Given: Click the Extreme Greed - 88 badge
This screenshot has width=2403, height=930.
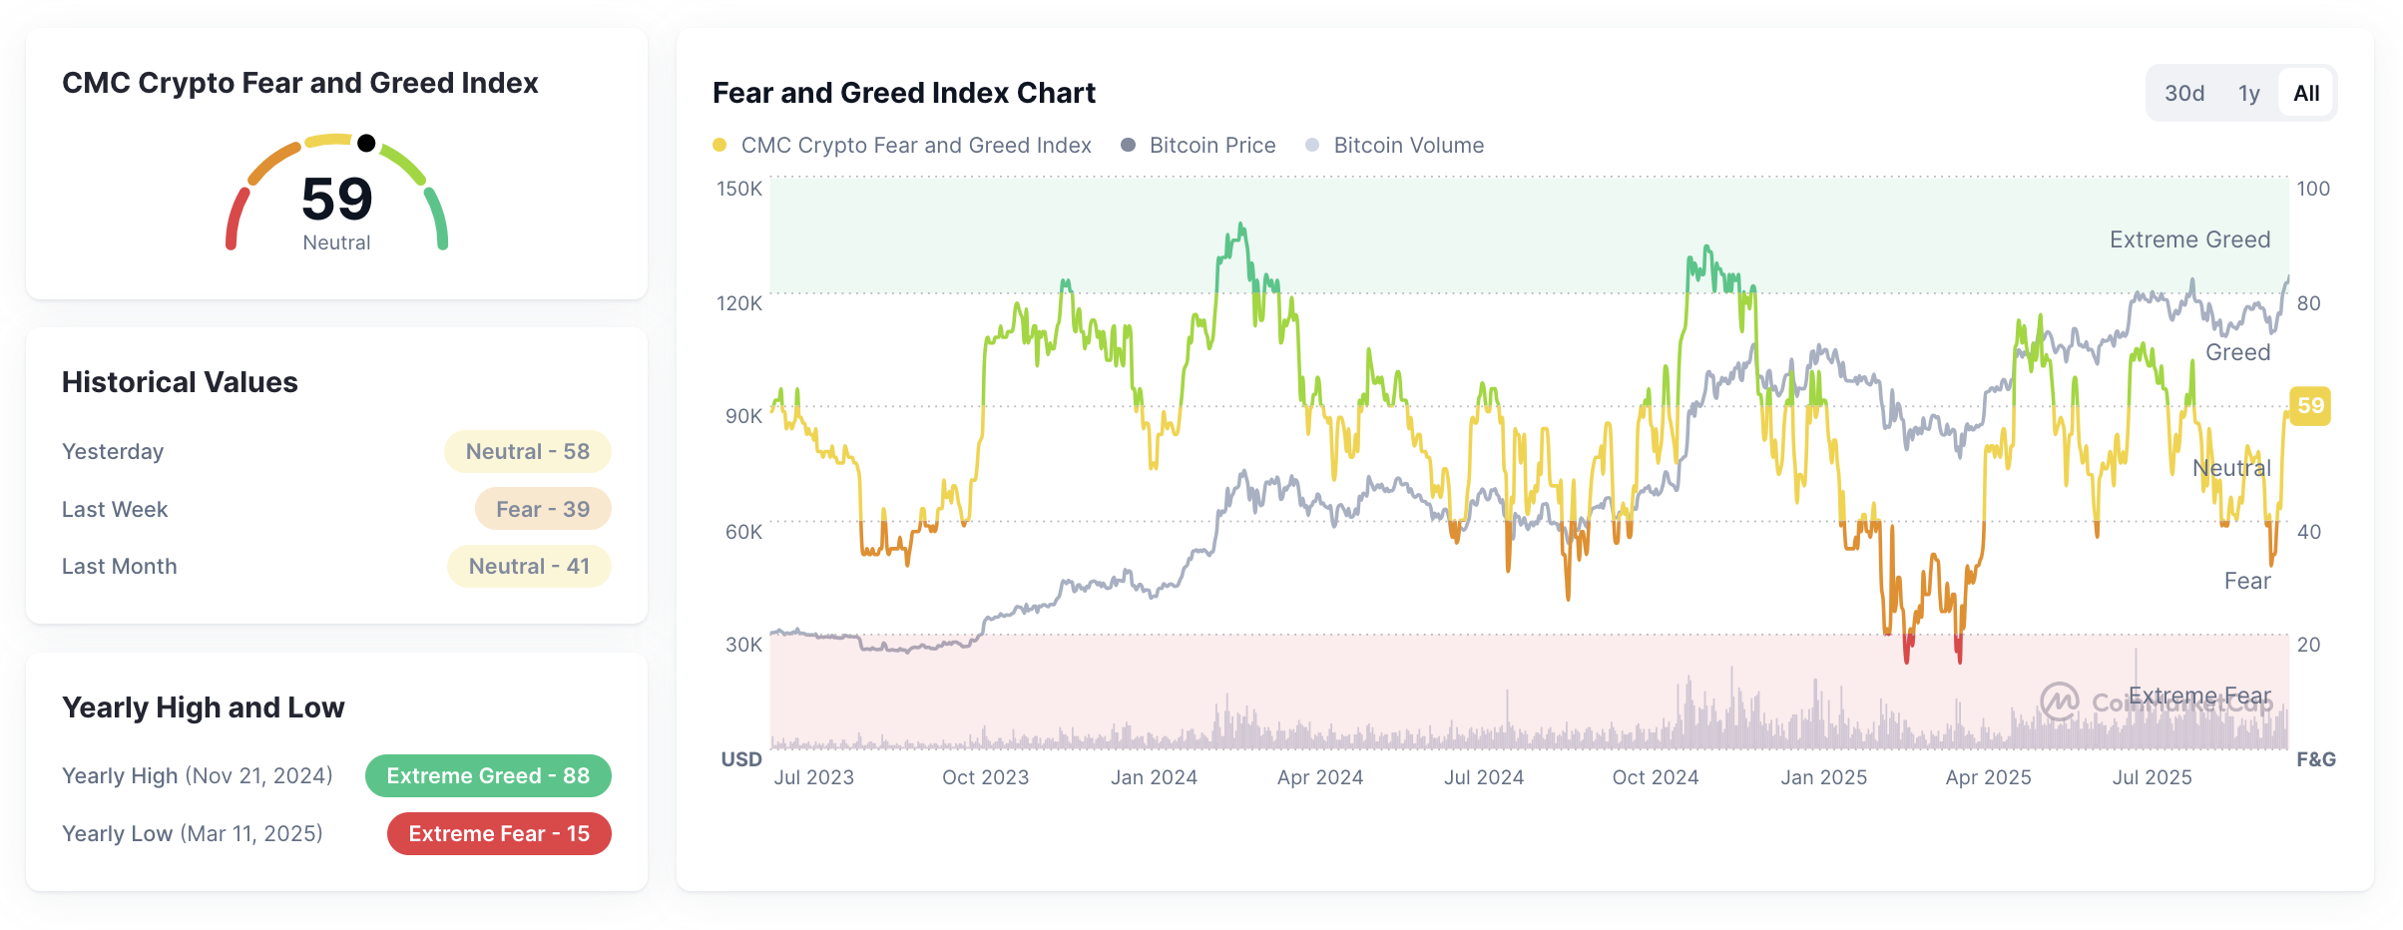Looking at the screenshot, I should (x=488, y=776).
